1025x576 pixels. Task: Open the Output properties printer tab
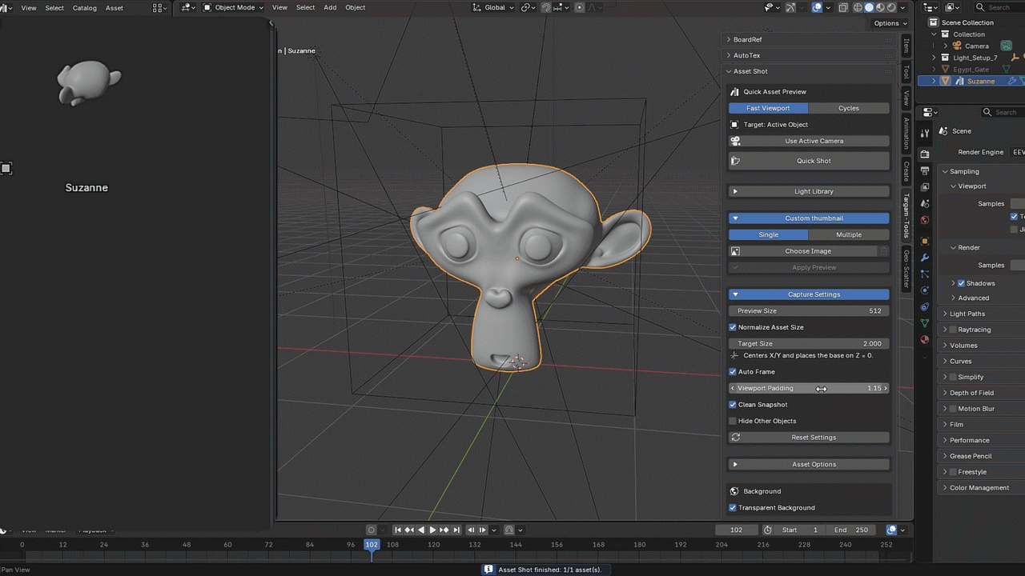925,170
